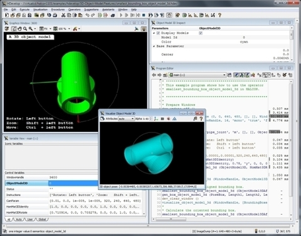Image resolution: width=301 pixels, height=236 pixels.
Task: Click the Run program play icon
Action: tap(121, 15)
